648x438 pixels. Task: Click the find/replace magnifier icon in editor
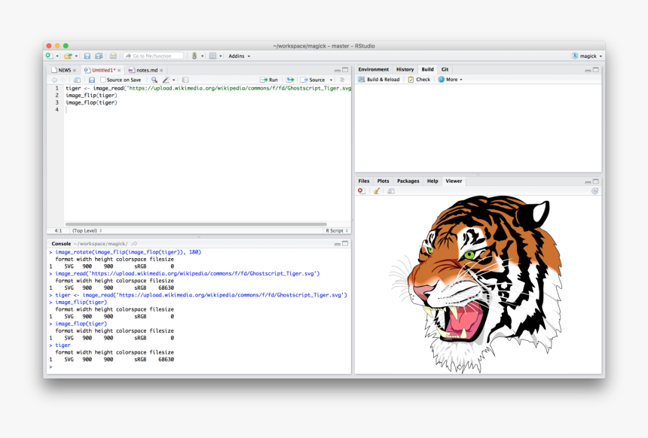pyautogui.click(x=154, y=80)
